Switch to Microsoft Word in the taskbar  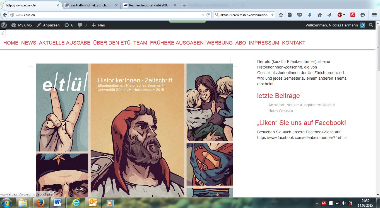(57, 203)
